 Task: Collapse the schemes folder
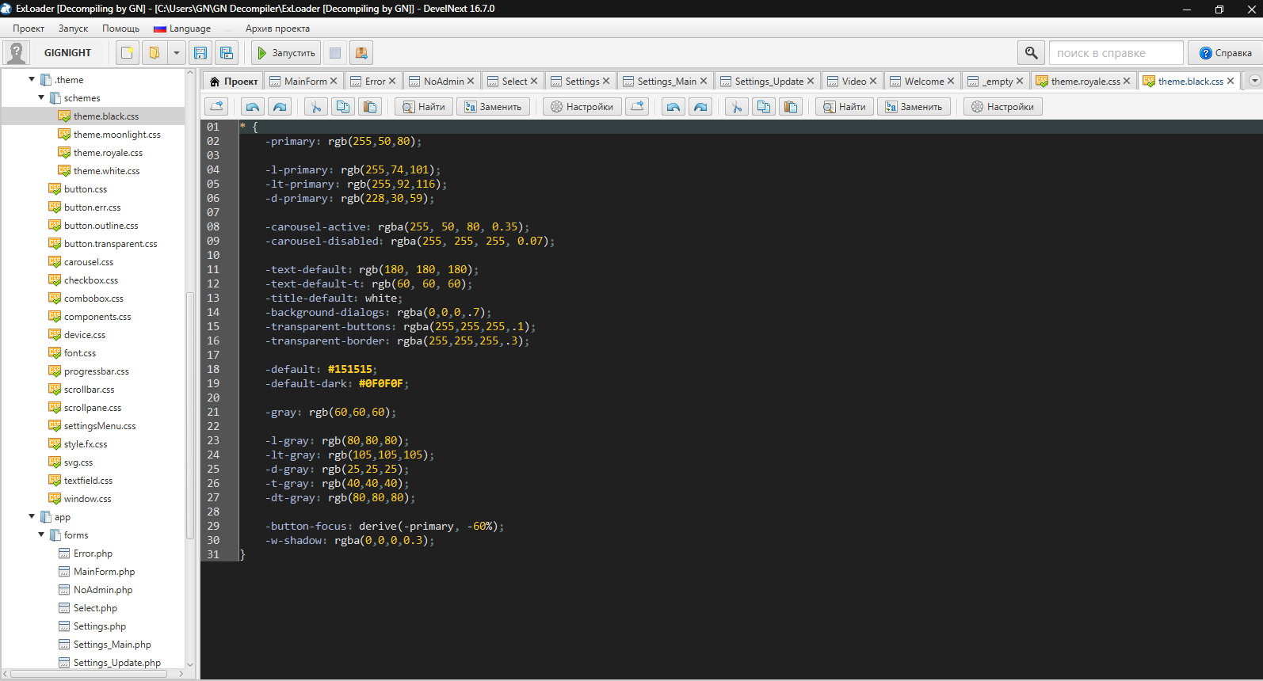click(41, 97)
